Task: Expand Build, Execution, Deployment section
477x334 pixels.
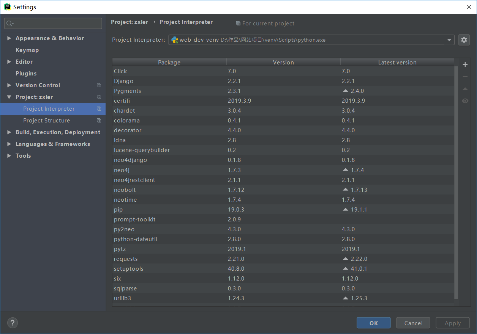Action: [x=9, y=132]
